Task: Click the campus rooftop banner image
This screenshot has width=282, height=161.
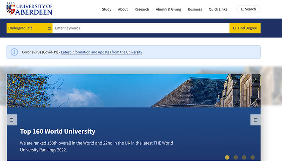Action: point(134,91)
